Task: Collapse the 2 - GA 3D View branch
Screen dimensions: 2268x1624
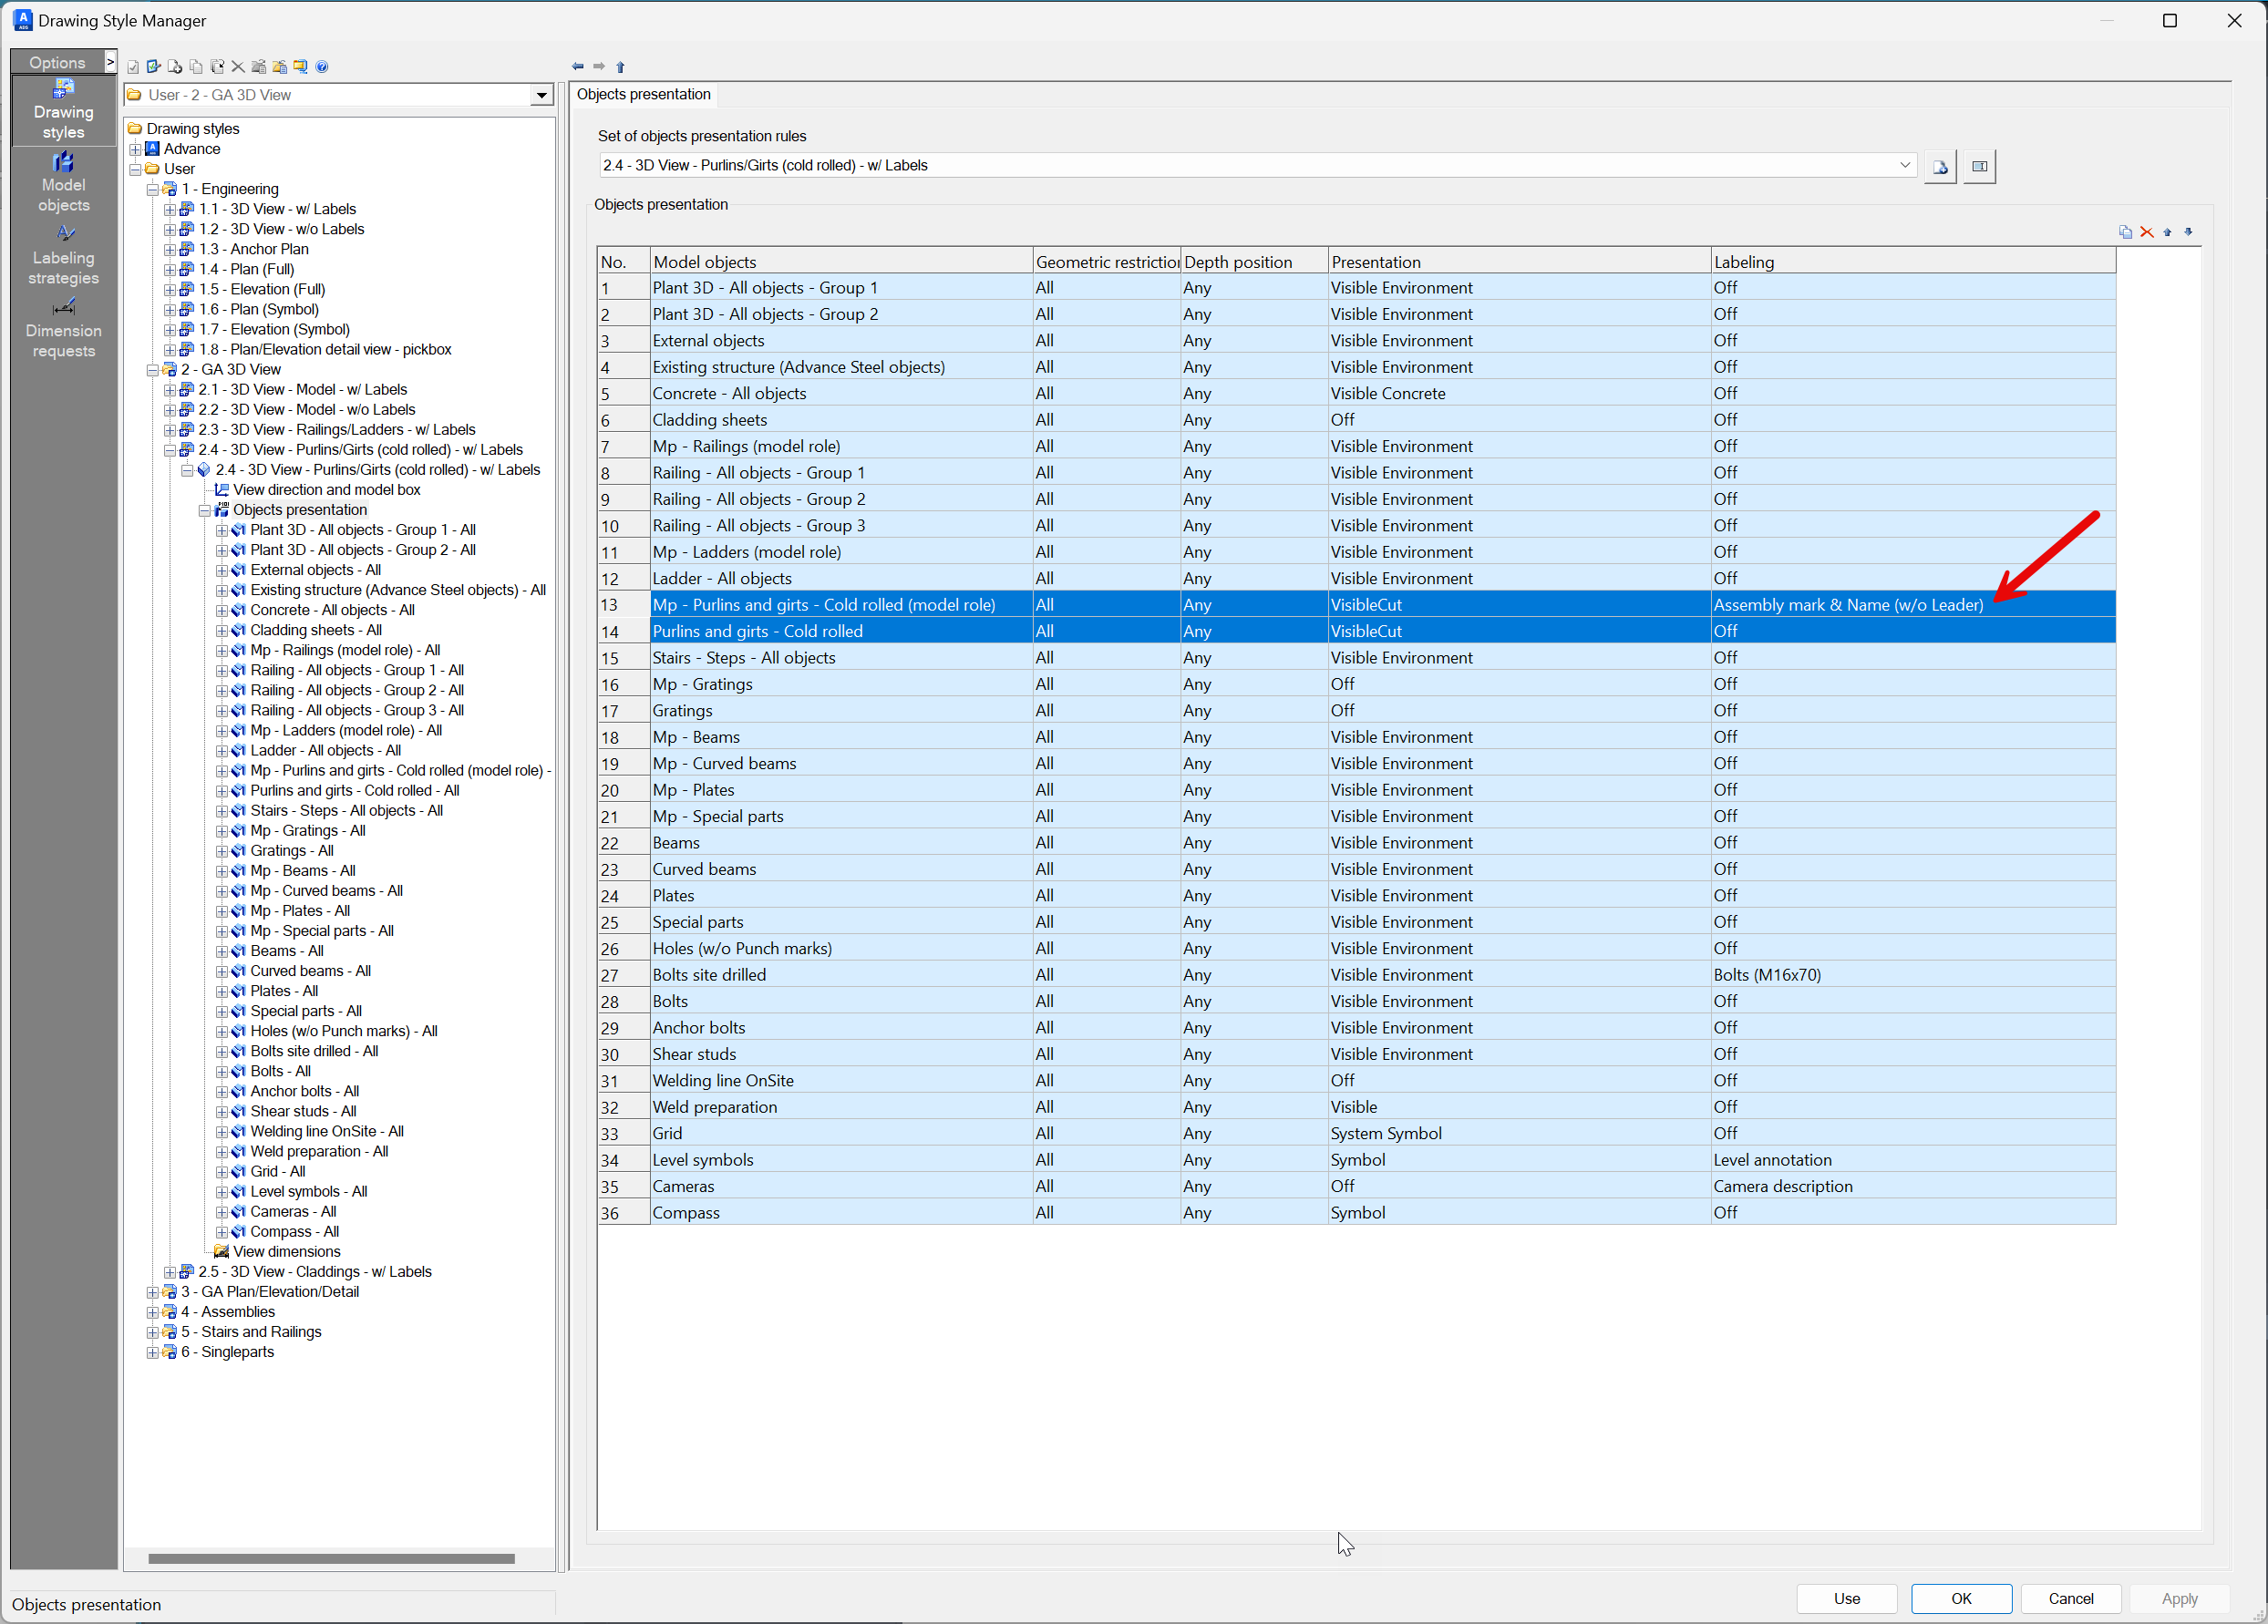Action: [x=153, y=369]
